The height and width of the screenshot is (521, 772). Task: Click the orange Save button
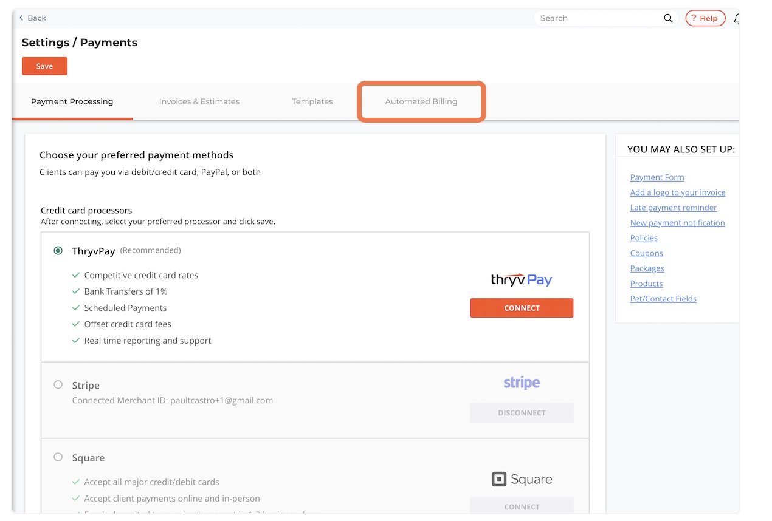pos(44,66)
